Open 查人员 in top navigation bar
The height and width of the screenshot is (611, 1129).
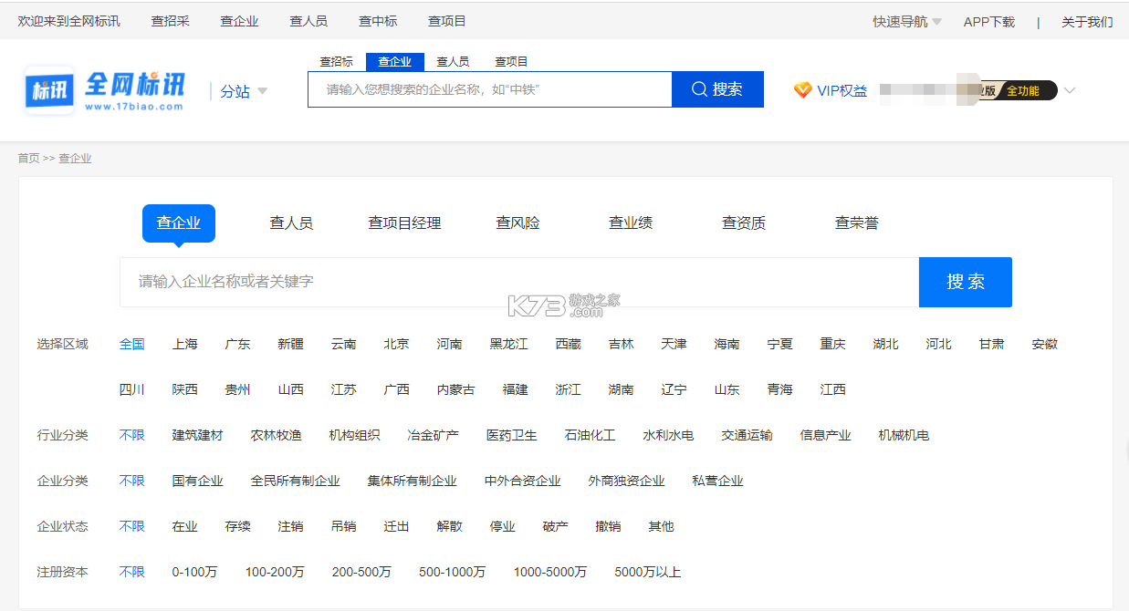[308, 21]
